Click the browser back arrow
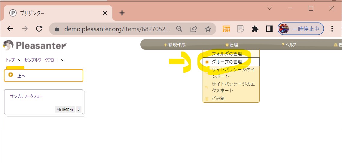 tap(10, 29)
